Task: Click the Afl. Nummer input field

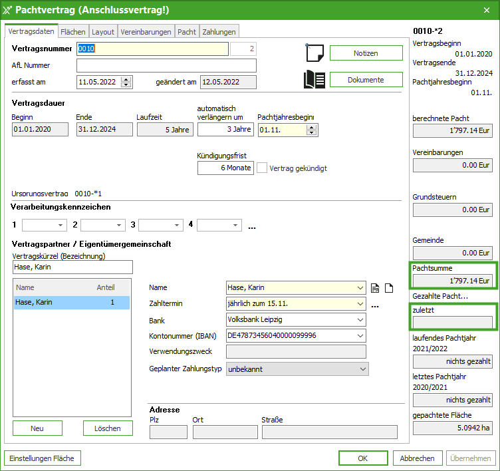Action: point(166,65)
